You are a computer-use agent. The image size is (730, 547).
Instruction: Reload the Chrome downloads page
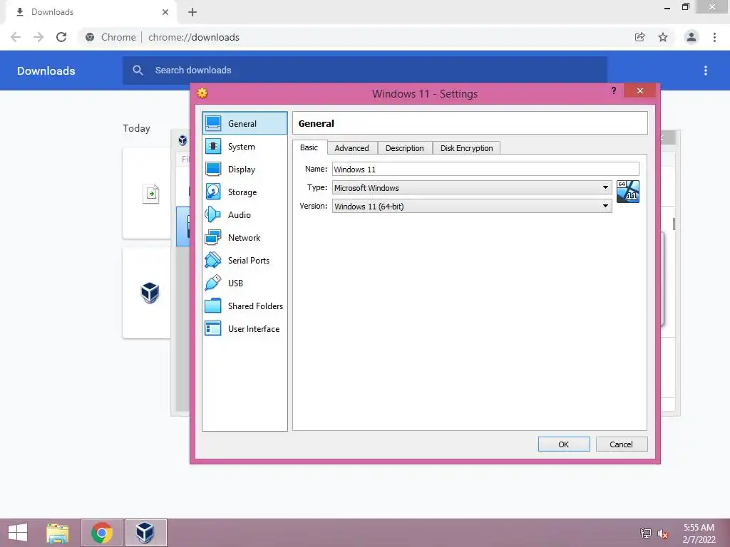(61, 37)
